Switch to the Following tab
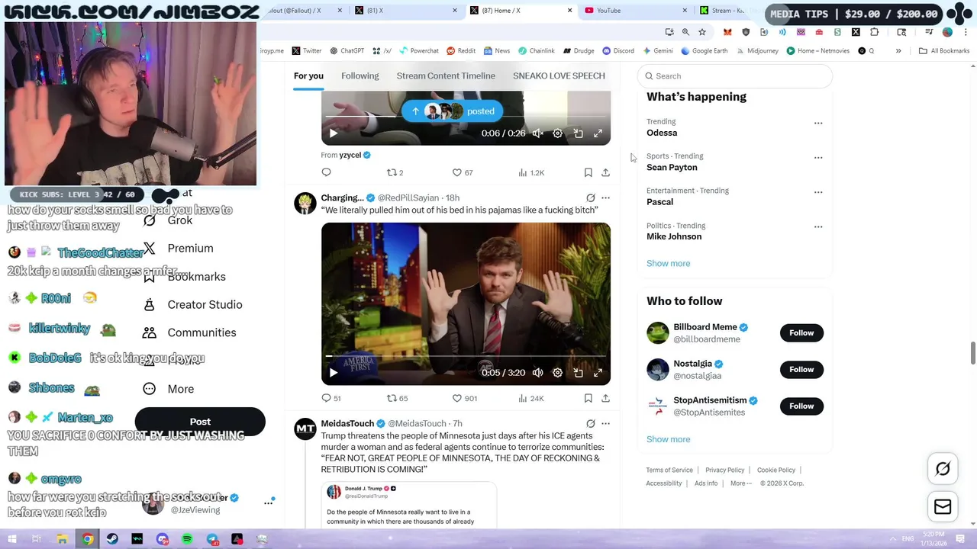Viewport: 977px width, 549px height. pyautogui.click(x=360, y=75)
